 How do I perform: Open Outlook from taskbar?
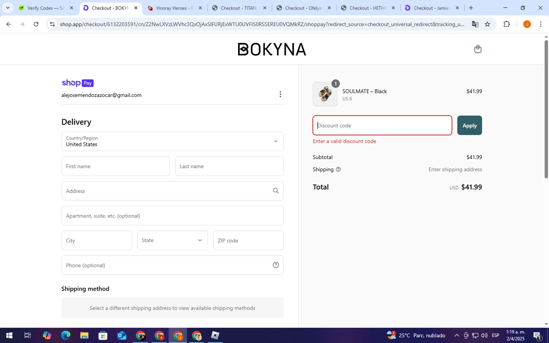122,335
